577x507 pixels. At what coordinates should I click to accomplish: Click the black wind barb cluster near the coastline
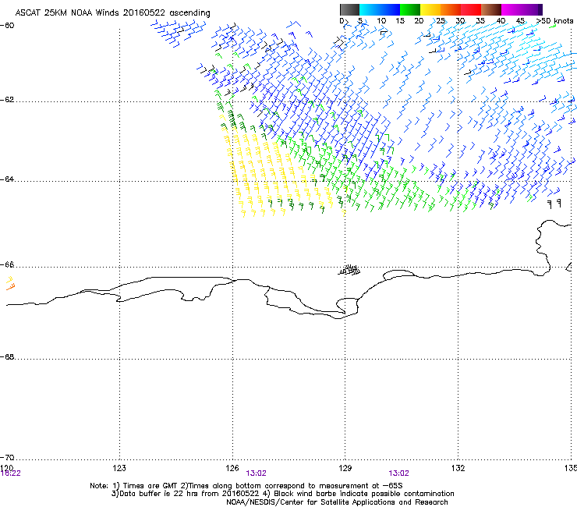pyautogui.click(x=349, y=270)
